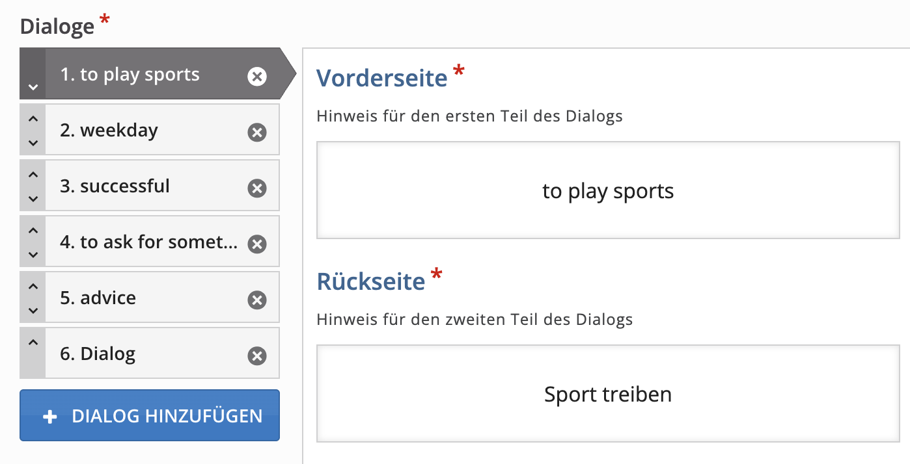
Task: Delete the "6. Dialog" entry
Action: coord(257,356)
